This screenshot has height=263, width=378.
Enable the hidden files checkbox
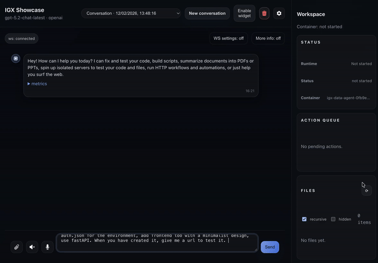click(x=333, y=219)
